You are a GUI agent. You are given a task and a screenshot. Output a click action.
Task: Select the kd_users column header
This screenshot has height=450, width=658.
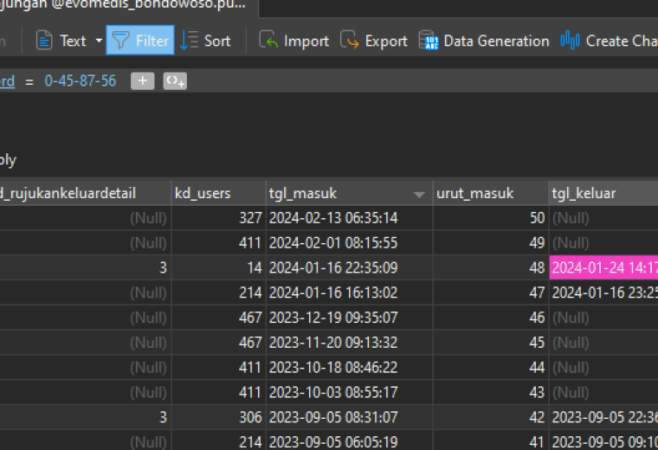coord(218,193)
